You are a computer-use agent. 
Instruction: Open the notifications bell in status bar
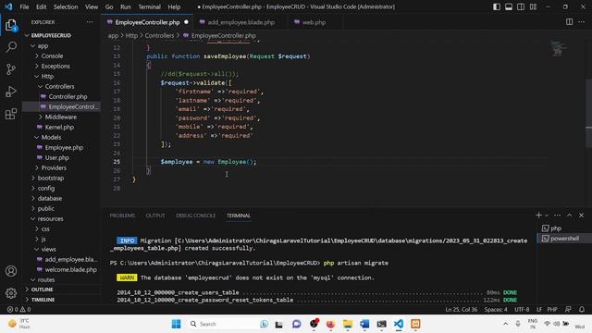(582, 309)
